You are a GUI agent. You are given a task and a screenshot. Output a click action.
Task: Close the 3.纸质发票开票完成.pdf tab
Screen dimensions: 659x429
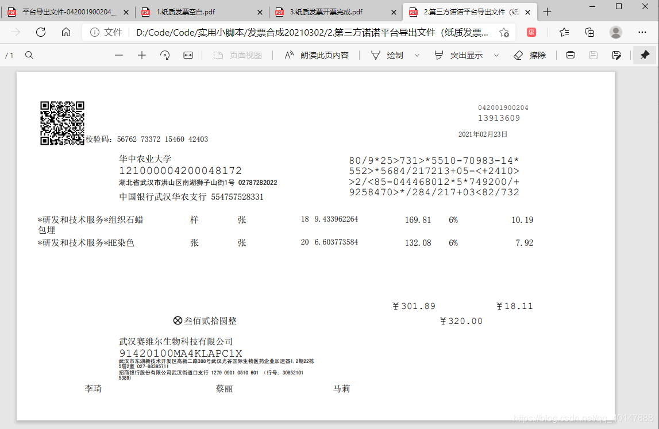[394, 13]
